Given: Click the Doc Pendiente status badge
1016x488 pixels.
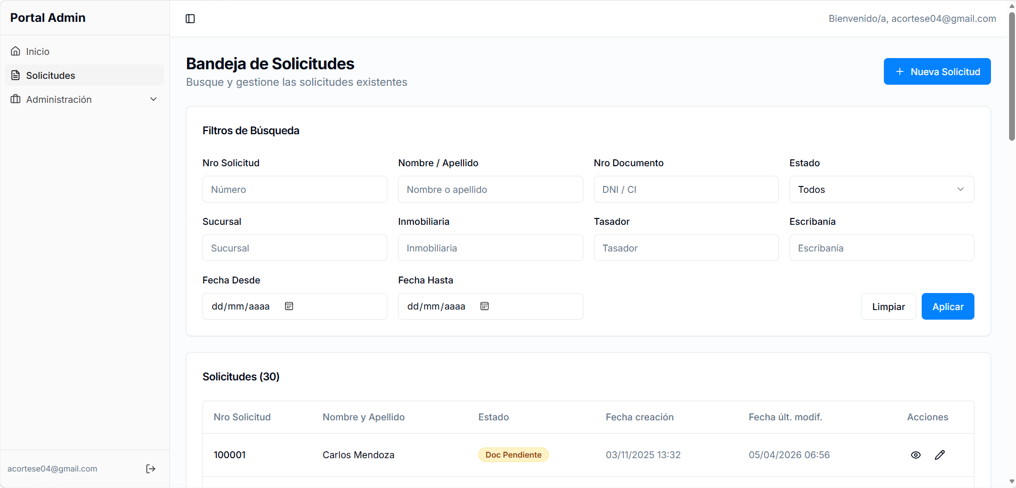Looking at the screenshot, I should [x=513, y=454].
